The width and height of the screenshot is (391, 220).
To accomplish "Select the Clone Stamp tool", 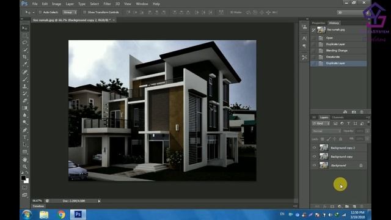I will pyautogui.click(x=24, y=87).
